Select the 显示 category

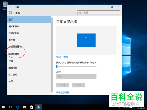[29, 20]
